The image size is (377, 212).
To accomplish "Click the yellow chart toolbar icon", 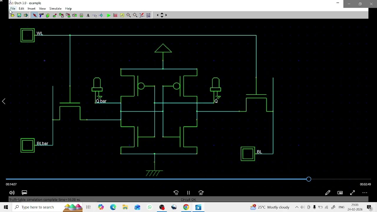I will tap(122, 15).
